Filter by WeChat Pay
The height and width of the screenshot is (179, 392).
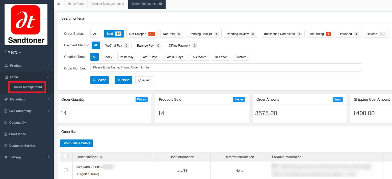click(117, 45)
